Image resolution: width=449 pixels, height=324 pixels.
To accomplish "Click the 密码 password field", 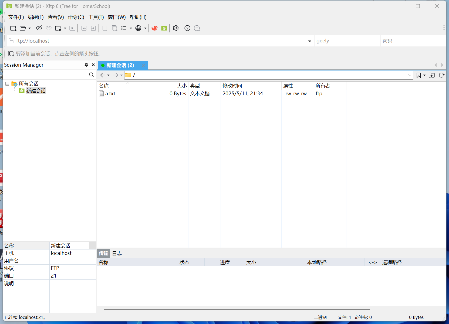I will click(413, 41).
